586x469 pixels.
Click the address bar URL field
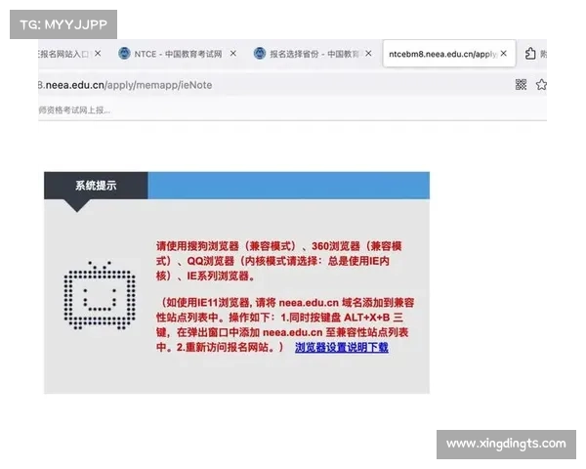coord(244,85)
